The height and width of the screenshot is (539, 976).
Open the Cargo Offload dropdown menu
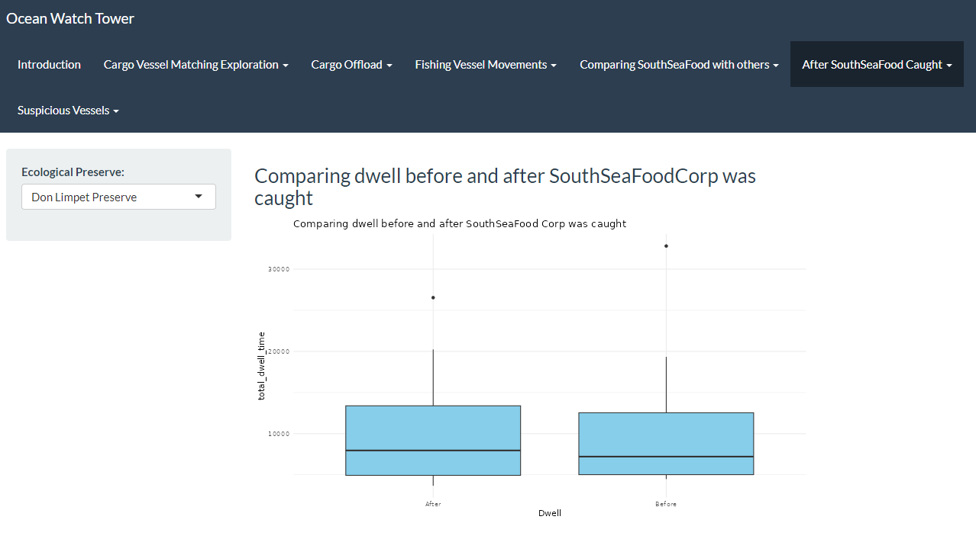click(351, 65)
